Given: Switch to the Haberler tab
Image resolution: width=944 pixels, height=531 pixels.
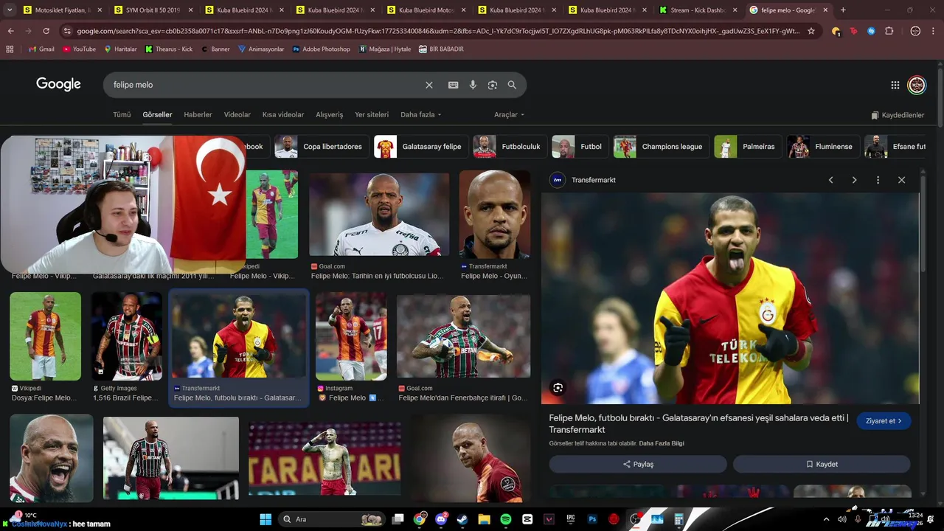Looking at the screenshot, I should (198, 115).
